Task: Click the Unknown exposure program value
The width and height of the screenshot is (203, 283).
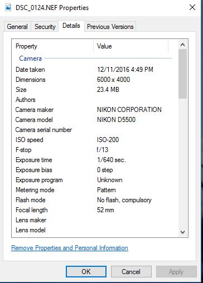Action: pos(110,180)
